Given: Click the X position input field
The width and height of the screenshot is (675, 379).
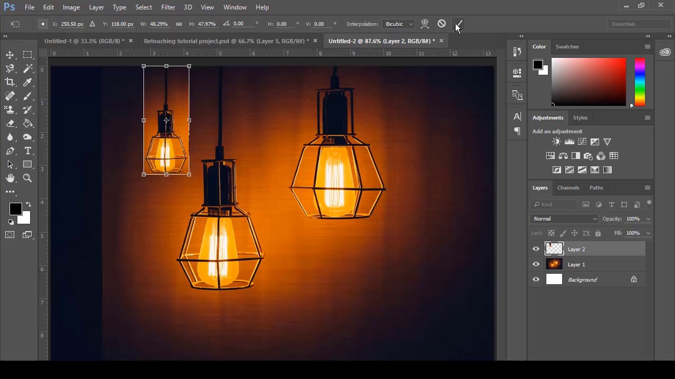Looking at the screenshot, I should (72, 24).
